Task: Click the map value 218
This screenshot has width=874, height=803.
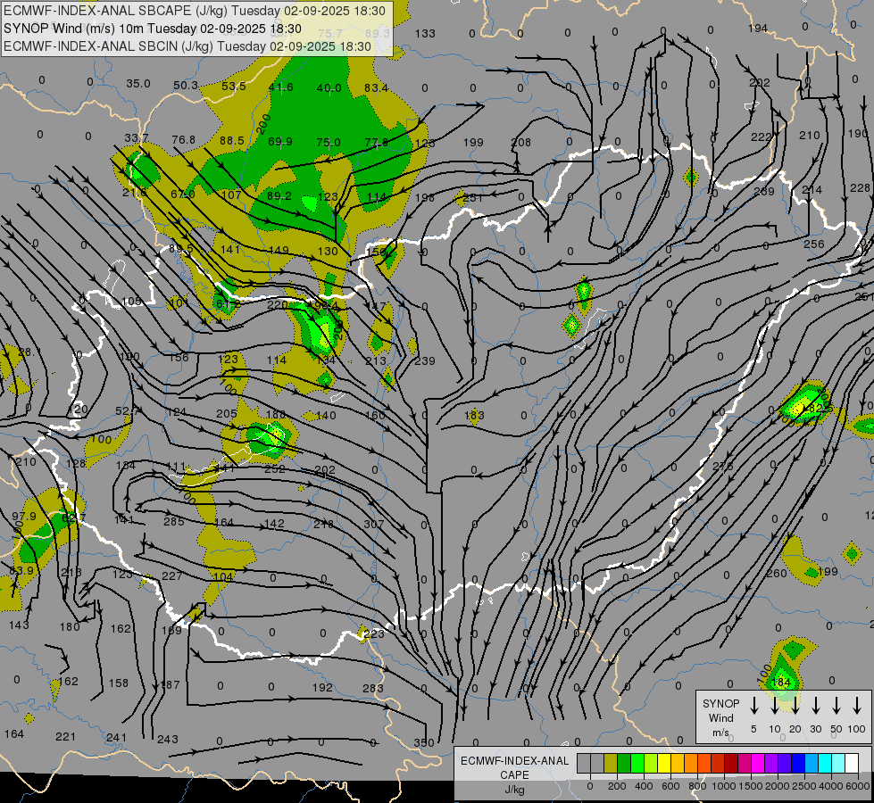Action: (323, 524)
